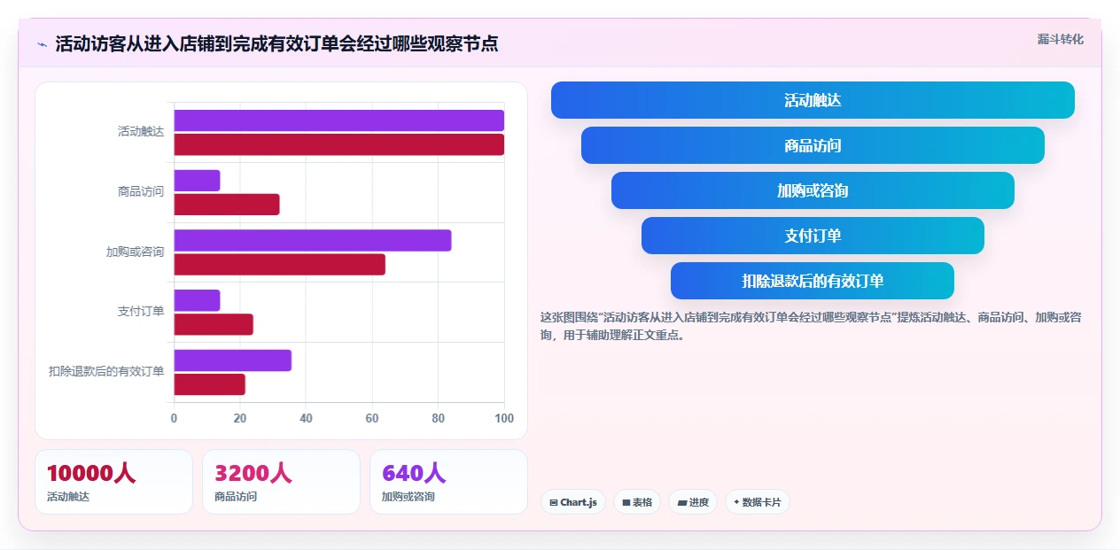Click the x-axis tick value 0
This screenshot has height=550, width=1120.
point(174,418)
